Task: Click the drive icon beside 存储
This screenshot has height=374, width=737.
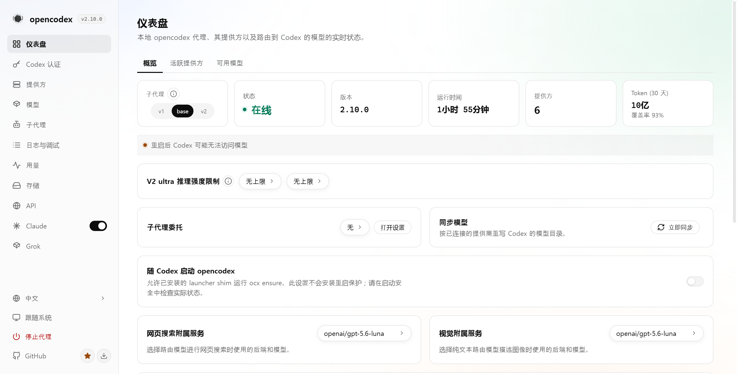Action: coord(17,185)
